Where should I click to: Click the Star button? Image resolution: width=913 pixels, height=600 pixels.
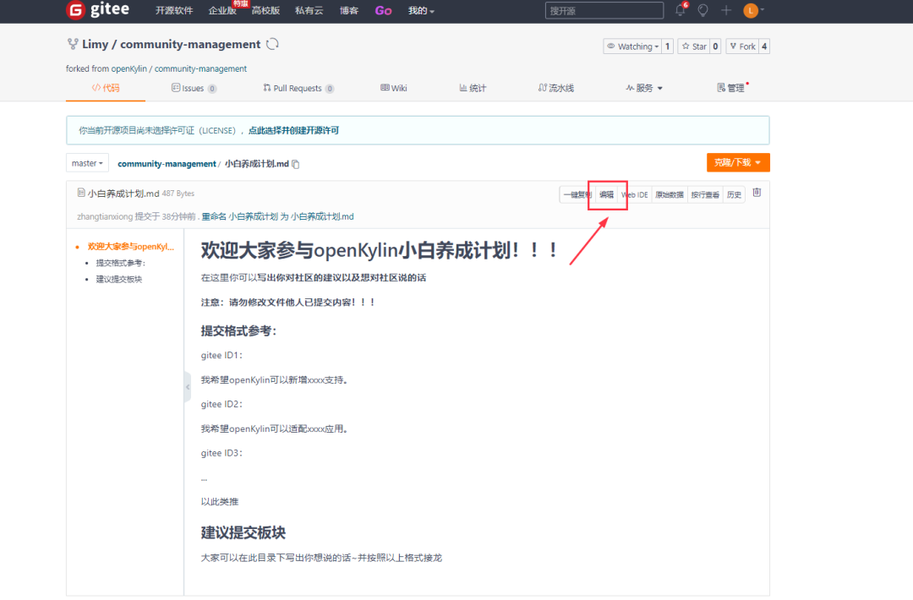pos(695,46)
